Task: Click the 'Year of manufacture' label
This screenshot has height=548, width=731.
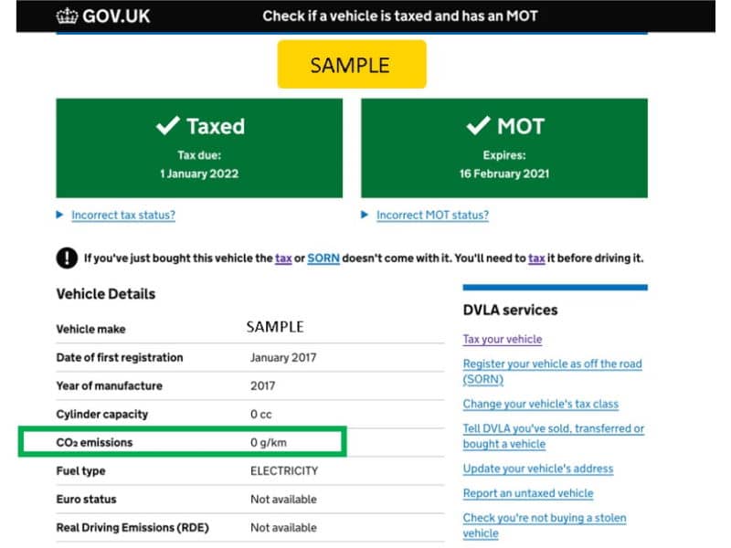Action: pyautogui.click(x=109, y=385)
